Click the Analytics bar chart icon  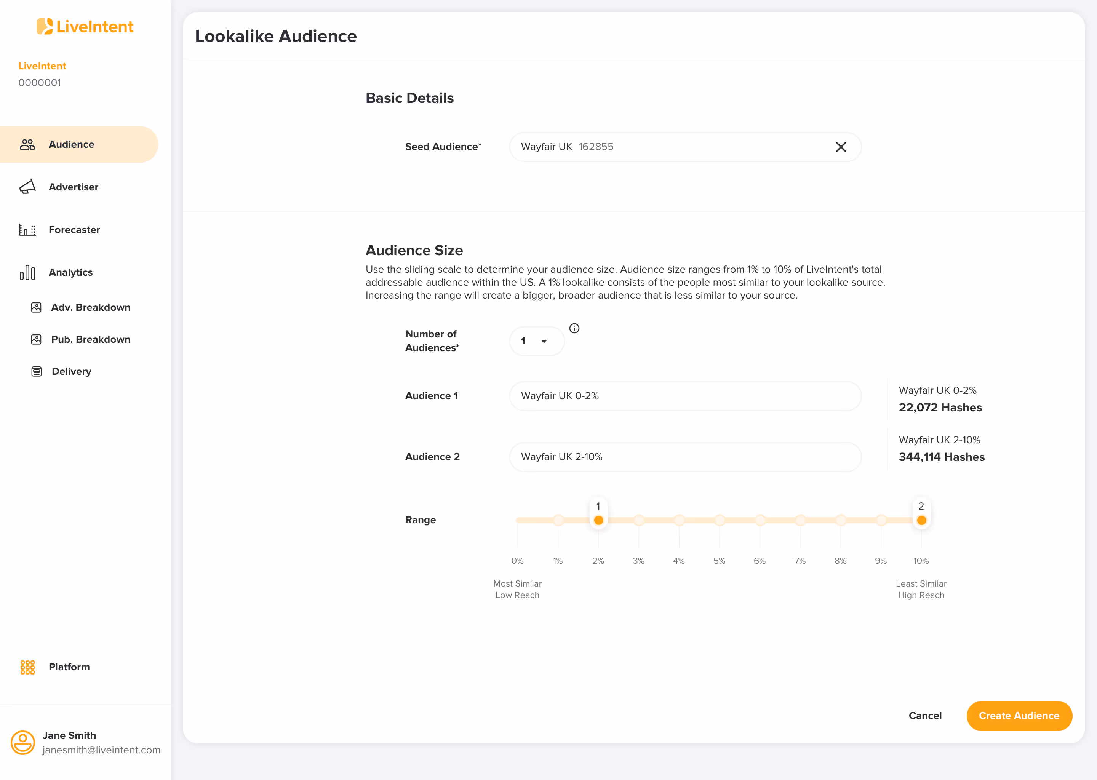point(27,272)
